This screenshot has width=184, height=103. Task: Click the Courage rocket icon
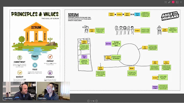[50, 57]
